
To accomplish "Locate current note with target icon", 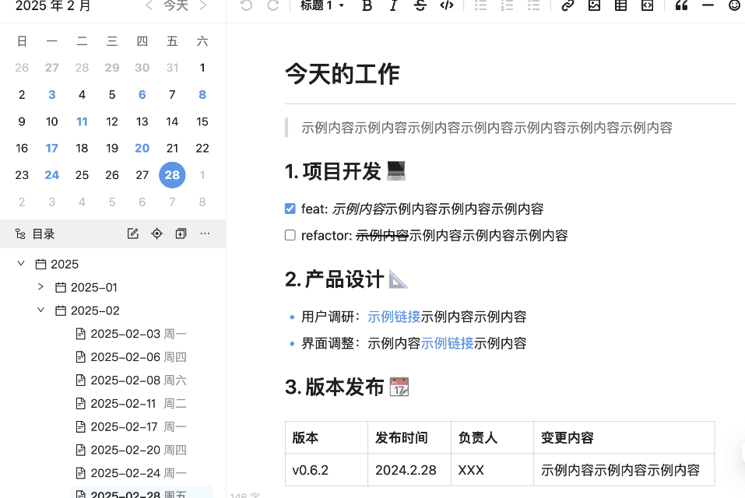I will [156, 233].
